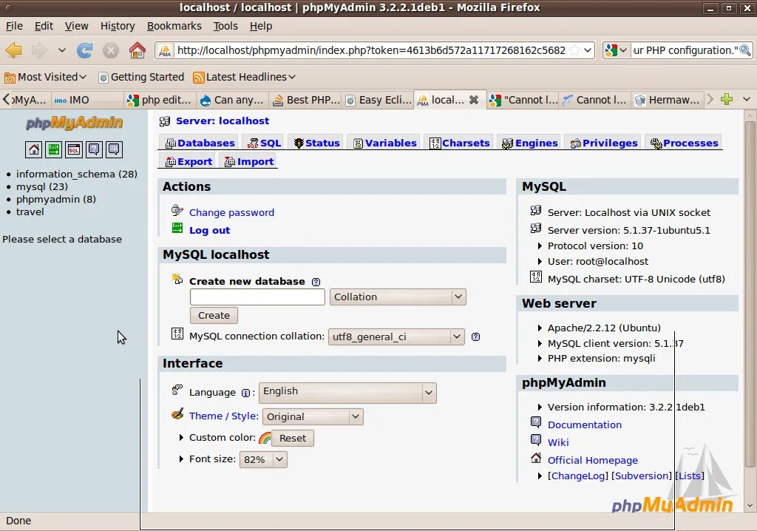Open the URL history dropdown arrow

tap(588, 50)
